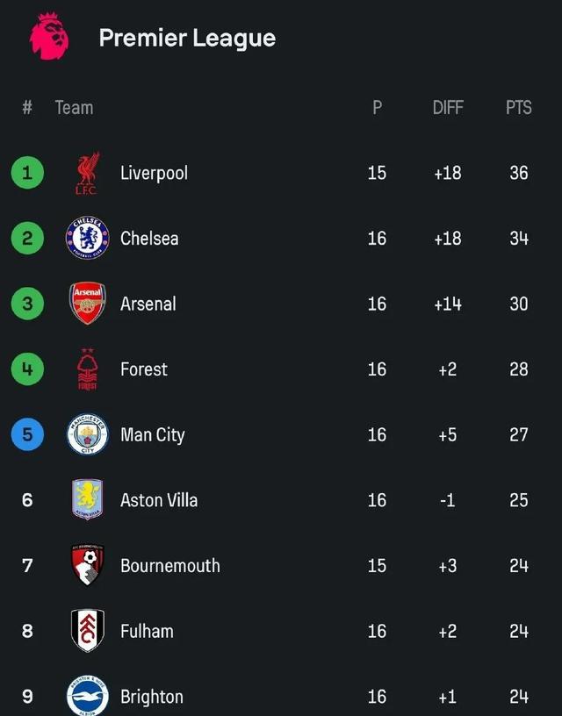Open the Premier League title link

[x=187, y=38]
